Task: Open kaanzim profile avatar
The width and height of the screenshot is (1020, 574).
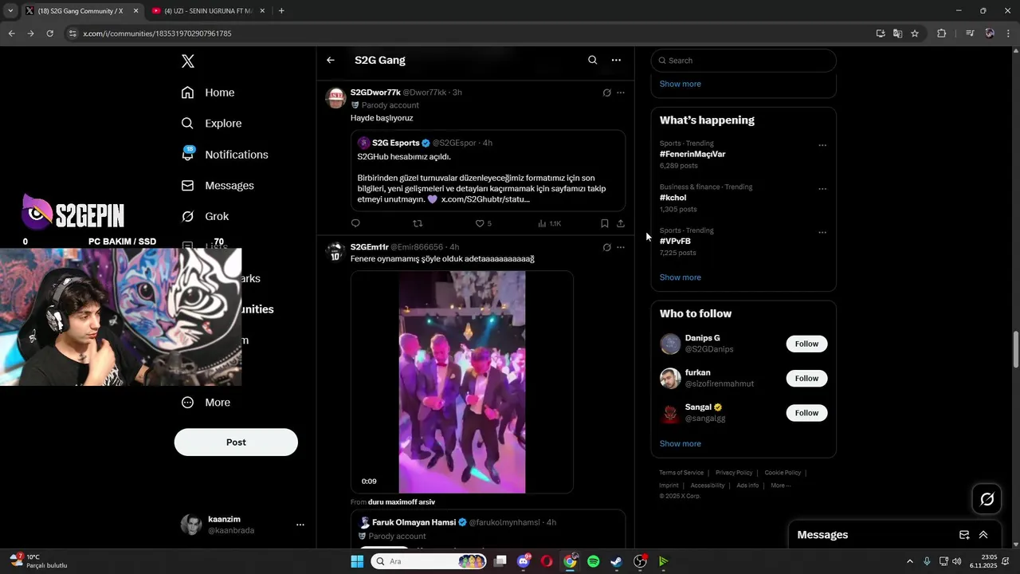Action: [191, 525]
